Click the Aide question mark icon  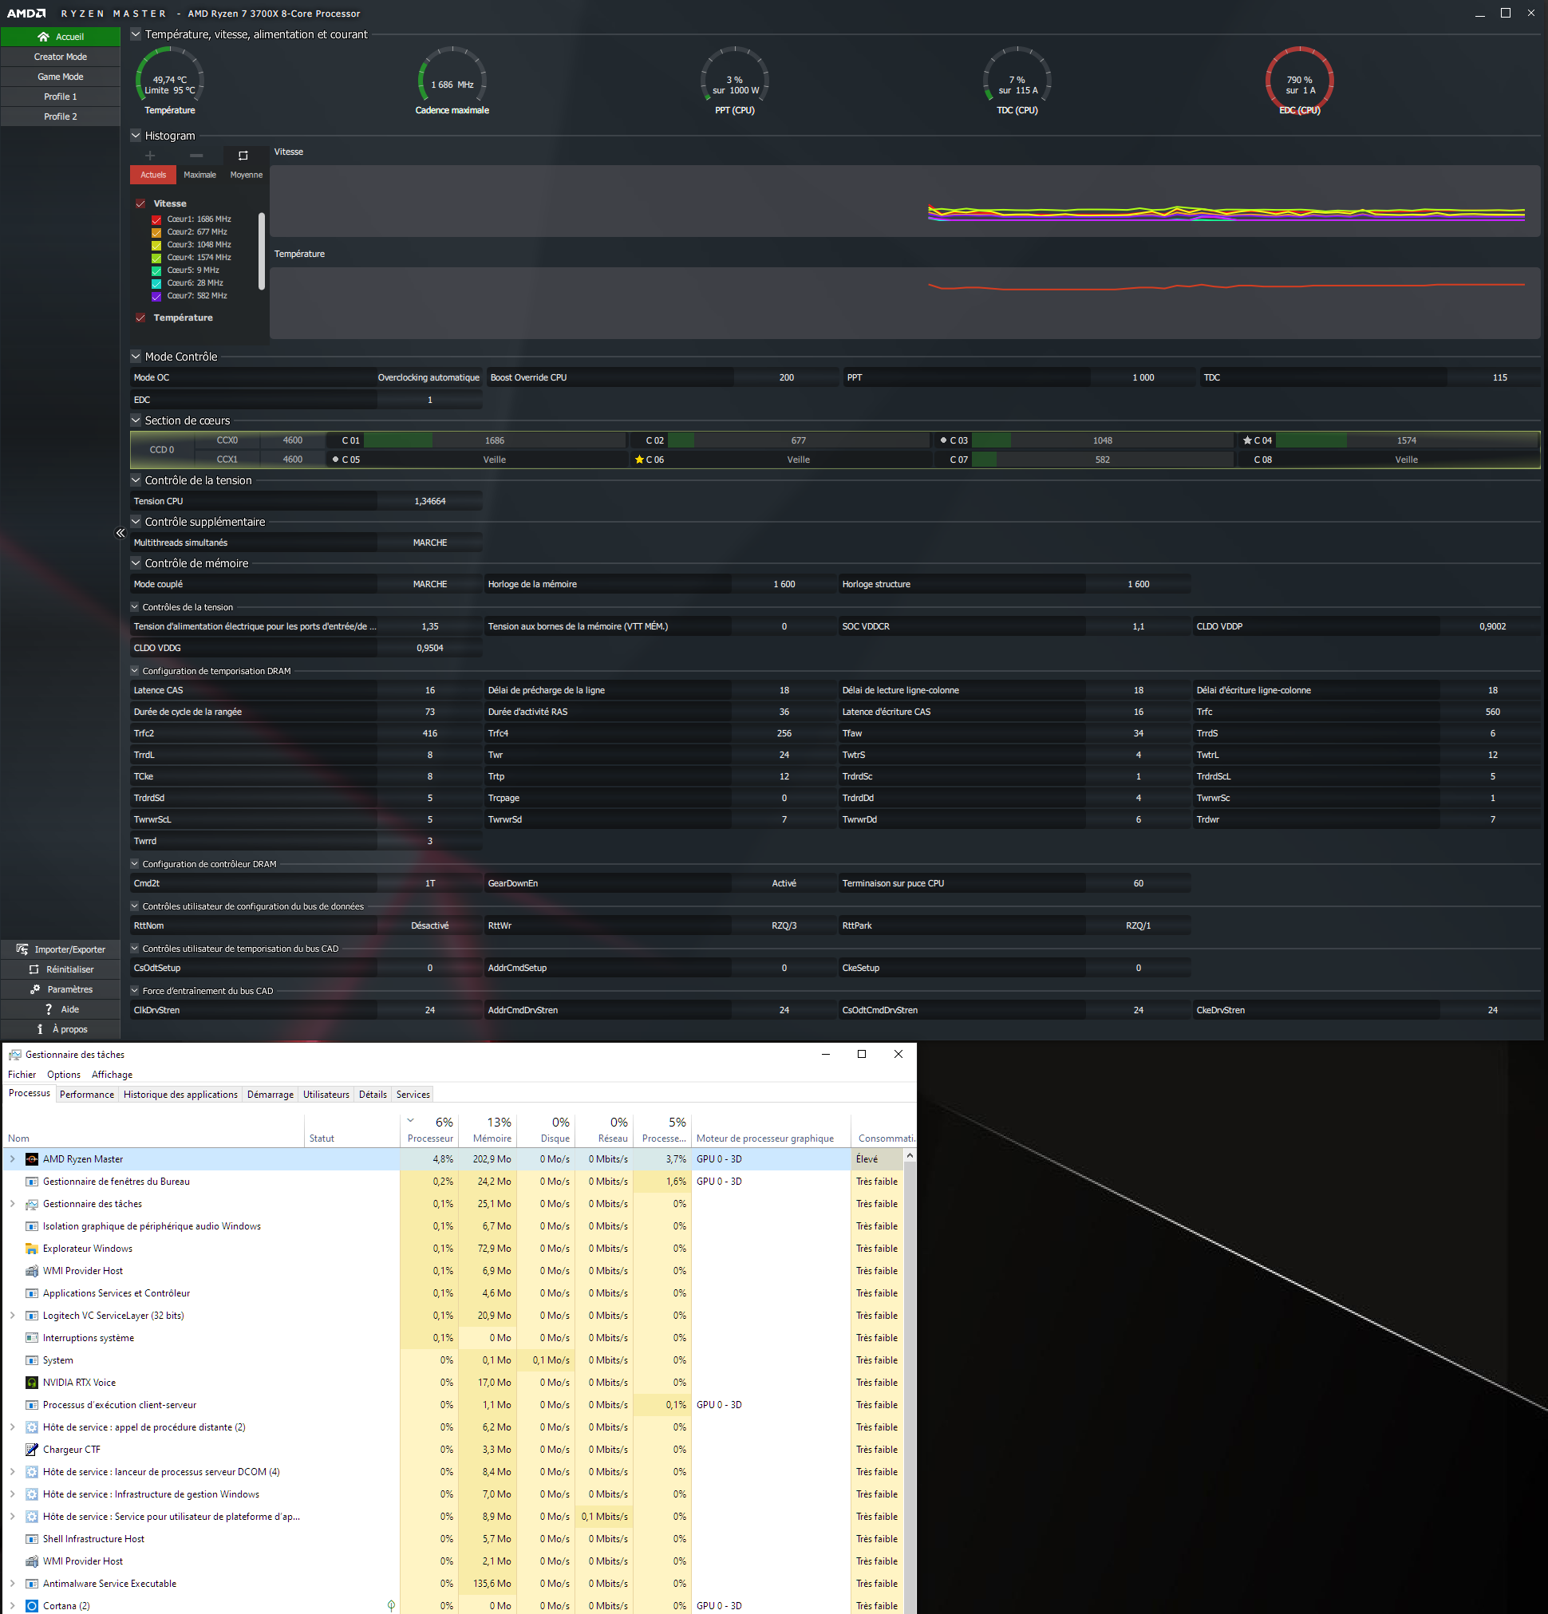coord(49,1008)
